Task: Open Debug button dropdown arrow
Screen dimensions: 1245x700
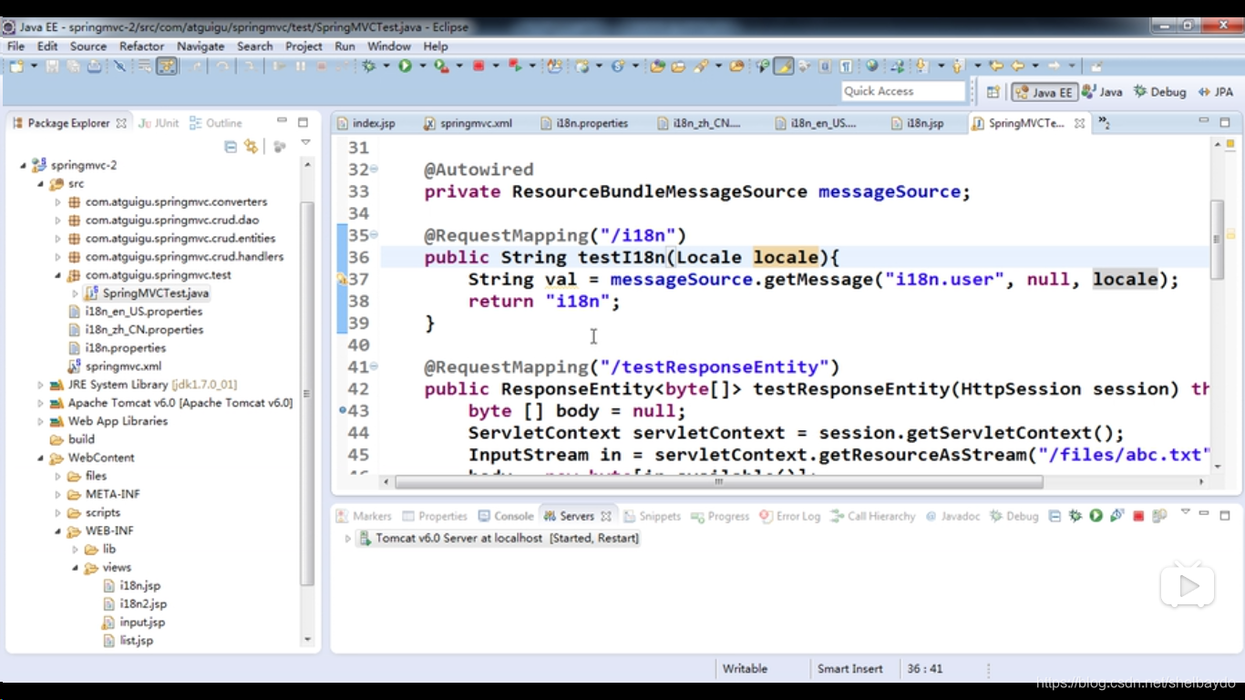Action: click(x=386, y=66)
